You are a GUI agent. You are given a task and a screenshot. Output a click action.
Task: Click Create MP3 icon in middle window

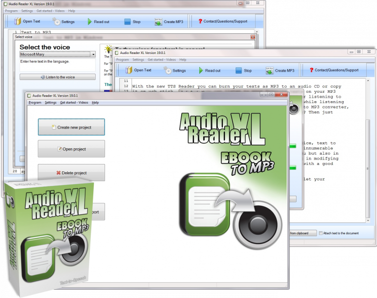(x=269, y=71)
